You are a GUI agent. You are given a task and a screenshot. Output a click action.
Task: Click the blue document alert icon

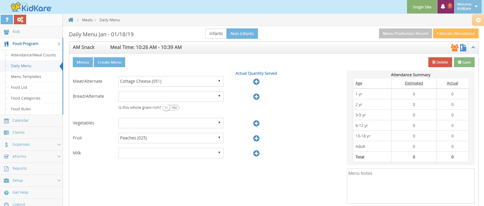[463, 47]
